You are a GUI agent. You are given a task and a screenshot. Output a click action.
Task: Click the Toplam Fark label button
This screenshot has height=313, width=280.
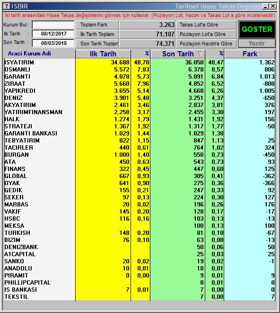click(x=97, y=25)
